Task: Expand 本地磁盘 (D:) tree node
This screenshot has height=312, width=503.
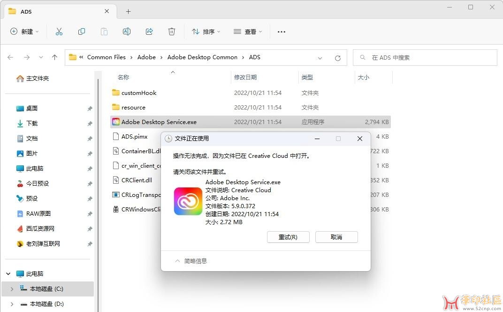Action: (x=12, y=304)
